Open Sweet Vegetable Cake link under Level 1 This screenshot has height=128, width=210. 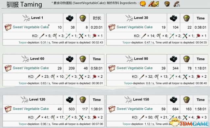tap(31, 27)
